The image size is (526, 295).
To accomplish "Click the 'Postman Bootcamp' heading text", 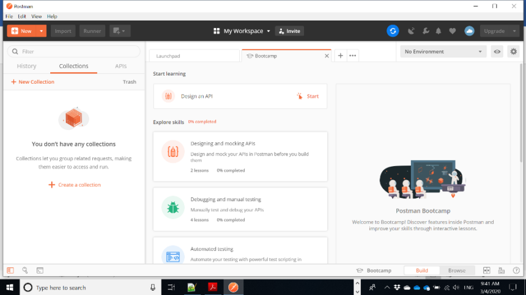I will tap(423, 211).
